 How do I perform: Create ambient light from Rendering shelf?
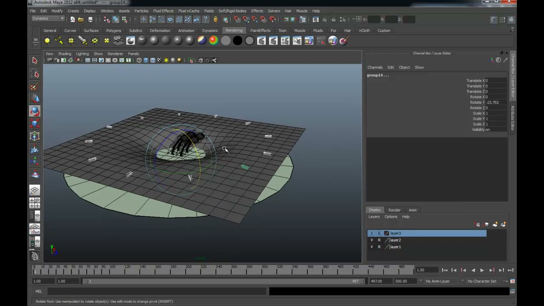[47, 41]
